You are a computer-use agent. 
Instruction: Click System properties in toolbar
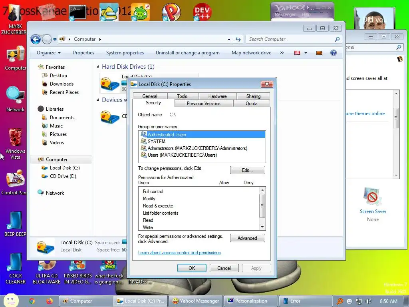tap(125, 53)
